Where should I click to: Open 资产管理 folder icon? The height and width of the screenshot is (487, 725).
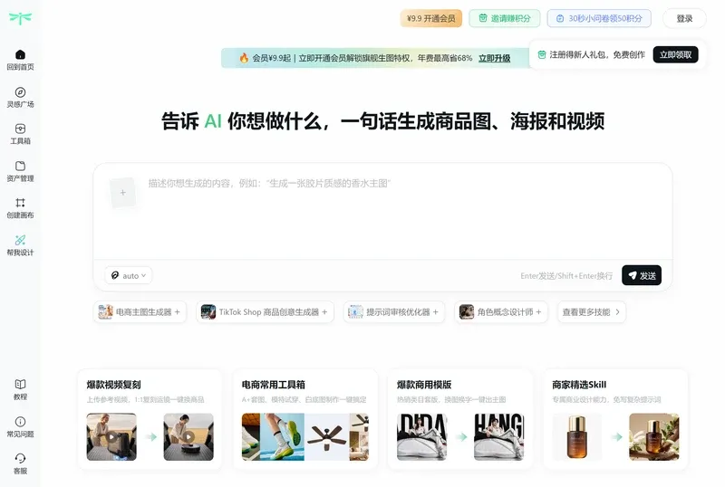click(x=20, y=166)
